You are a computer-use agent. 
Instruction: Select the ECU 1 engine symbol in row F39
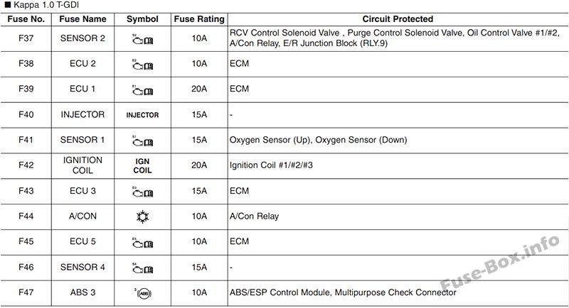pyautogui.click(x=143, y=90)
